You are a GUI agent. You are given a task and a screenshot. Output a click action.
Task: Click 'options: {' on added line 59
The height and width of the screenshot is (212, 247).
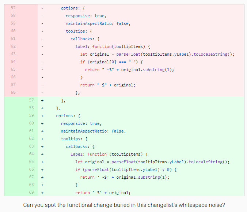pyautogui.click(x=68, y=116)
